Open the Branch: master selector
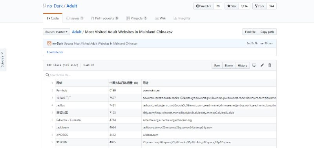This screenshot has width=314, height=148. [x=57, y=32]
